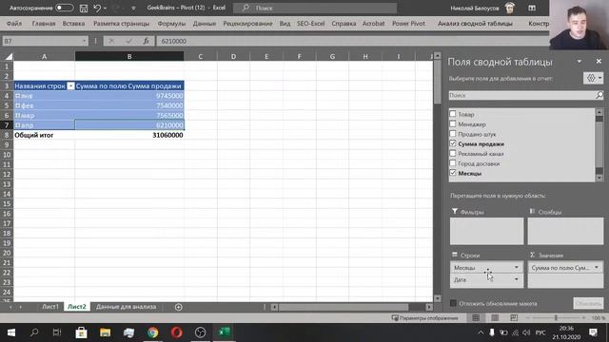Uncheck the Сумма продажи field checkbox
The height and width of the screenshot is (342, 609).
453,143
